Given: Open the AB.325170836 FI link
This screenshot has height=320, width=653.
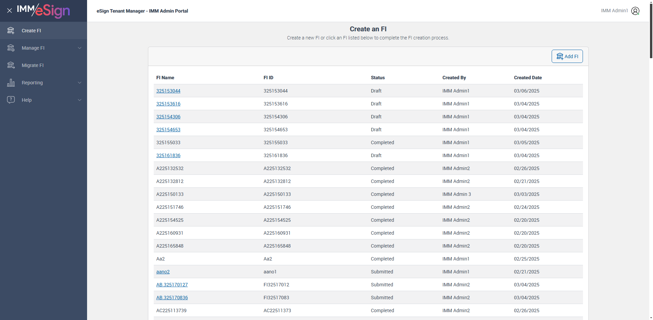Looking at the screenshot, I should pos(172,298).
